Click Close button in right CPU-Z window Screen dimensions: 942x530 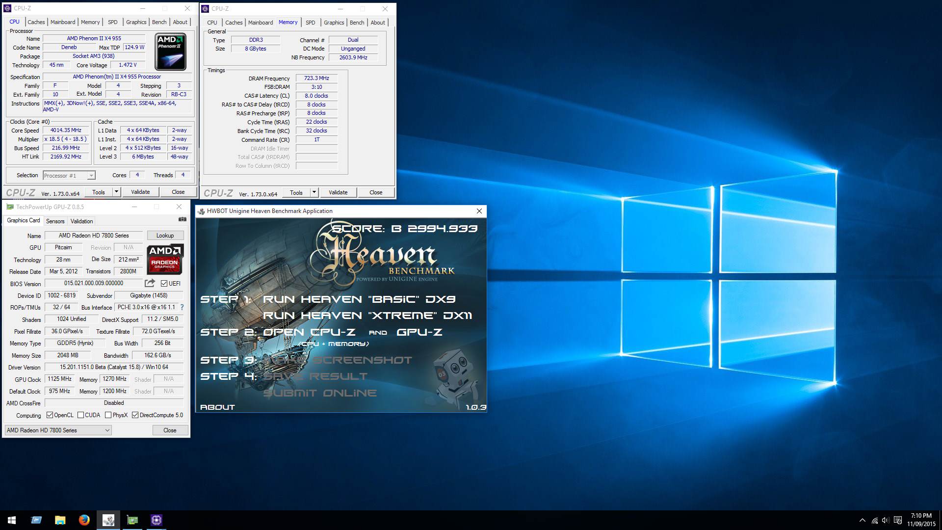pos(376,192)
